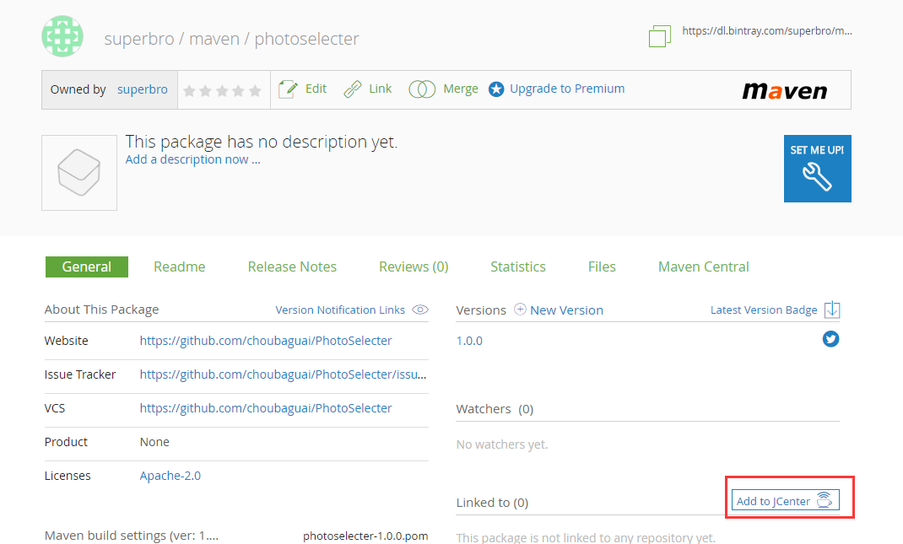The height and width of the screenshot is (544, 903).
Task: Click the plus icon beside New Version
Action: (x=520, y=310)
